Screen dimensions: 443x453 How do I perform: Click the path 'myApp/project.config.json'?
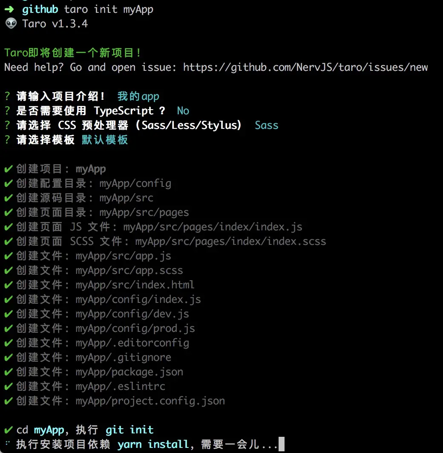pos(150,401)
